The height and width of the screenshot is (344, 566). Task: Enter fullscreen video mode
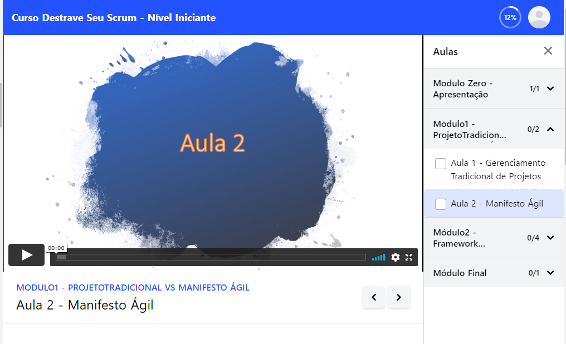(409, 257)
